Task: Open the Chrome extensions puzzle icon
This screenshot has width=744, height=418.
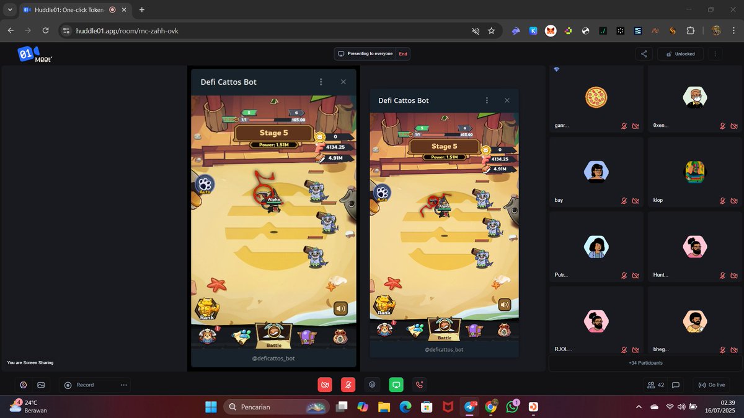Action: point(690,30)
